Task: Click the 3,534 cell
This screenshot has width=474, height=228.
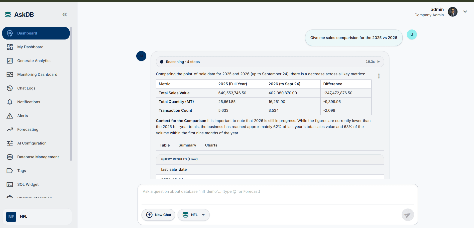Action: pyautogui.click(x=293, y=110)
